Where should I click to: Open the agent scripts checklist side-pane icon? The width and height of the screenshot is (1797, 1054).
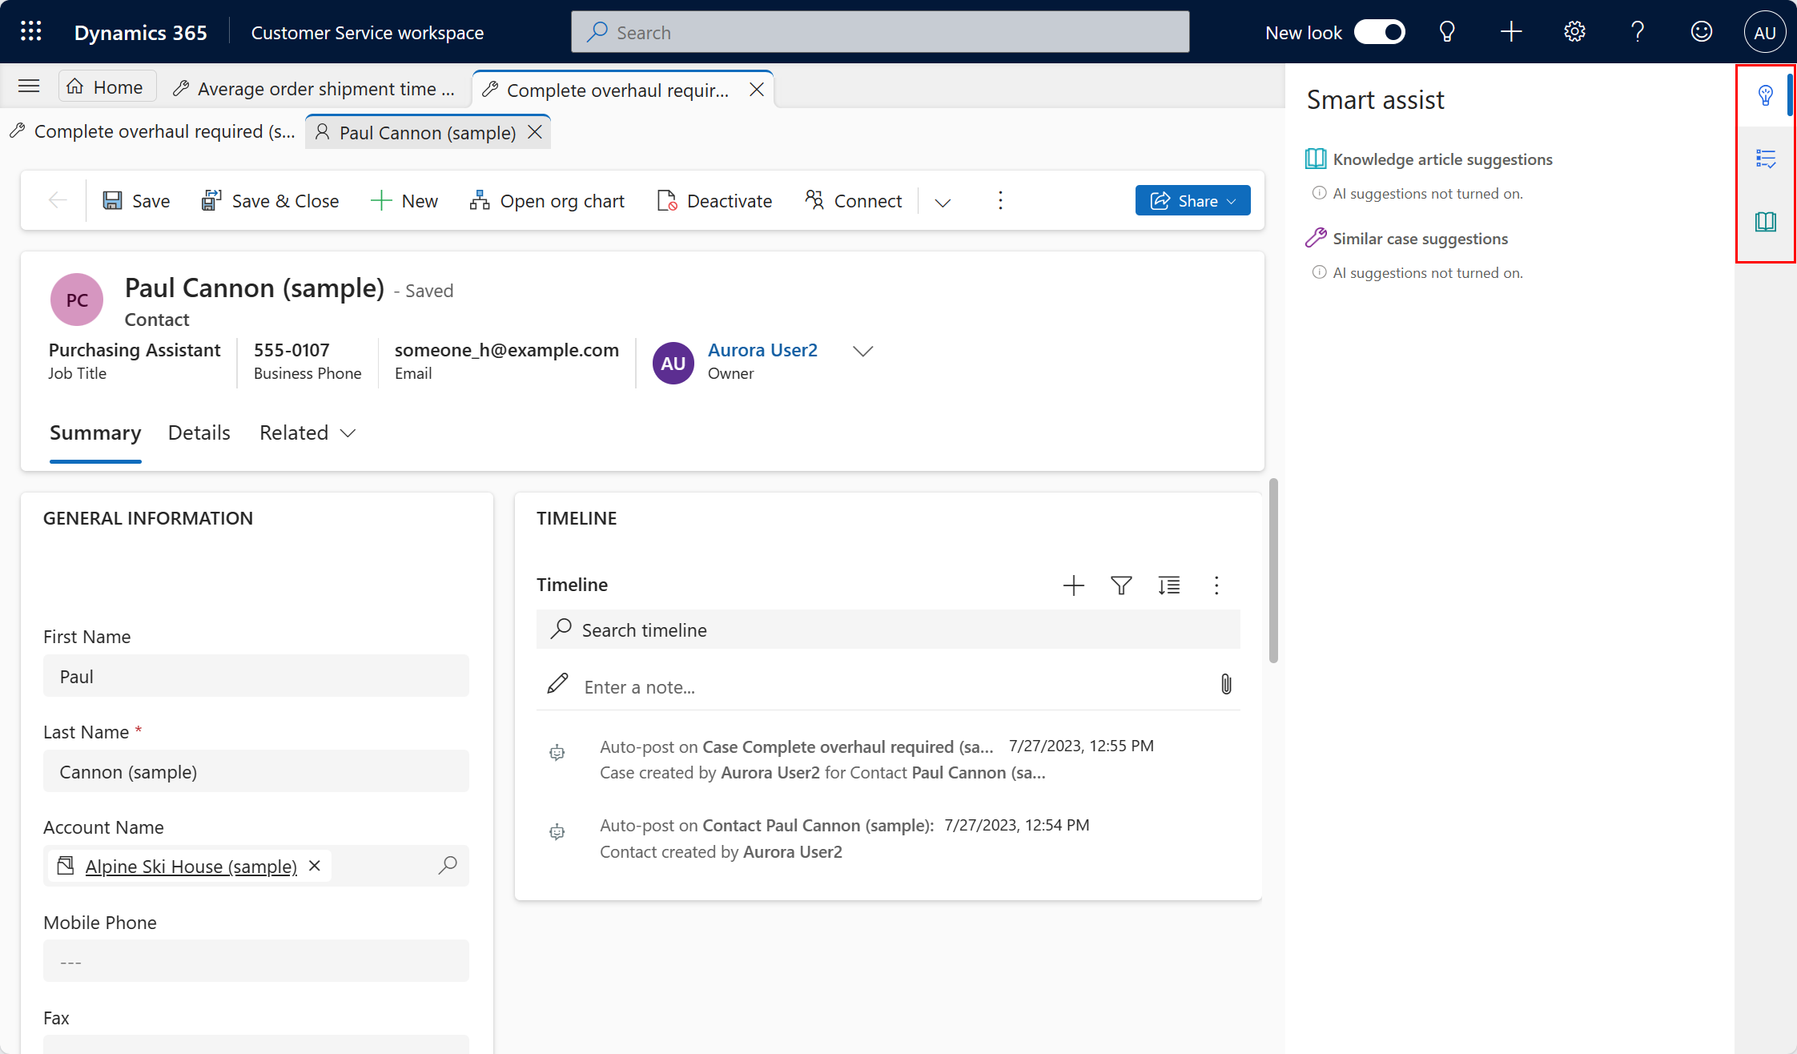(1765, 159)
